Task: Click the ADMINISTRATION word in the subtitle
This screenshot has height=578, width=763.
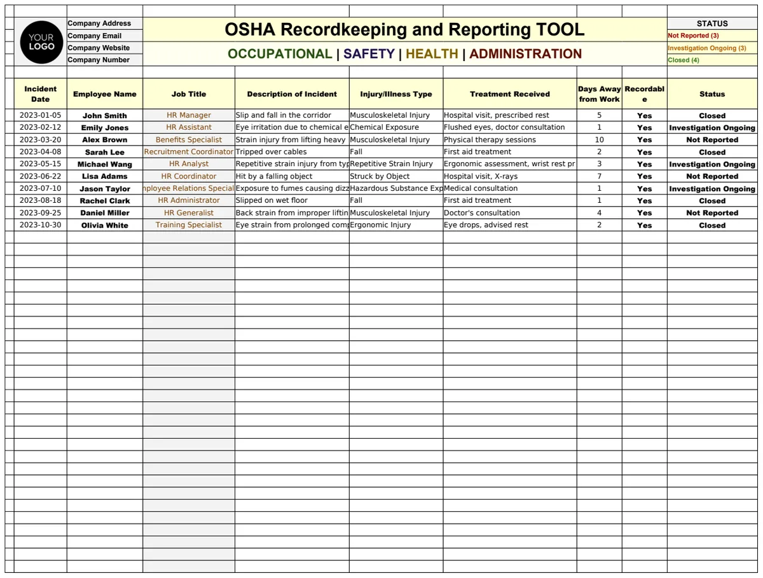Action: (x=525, y=54)
